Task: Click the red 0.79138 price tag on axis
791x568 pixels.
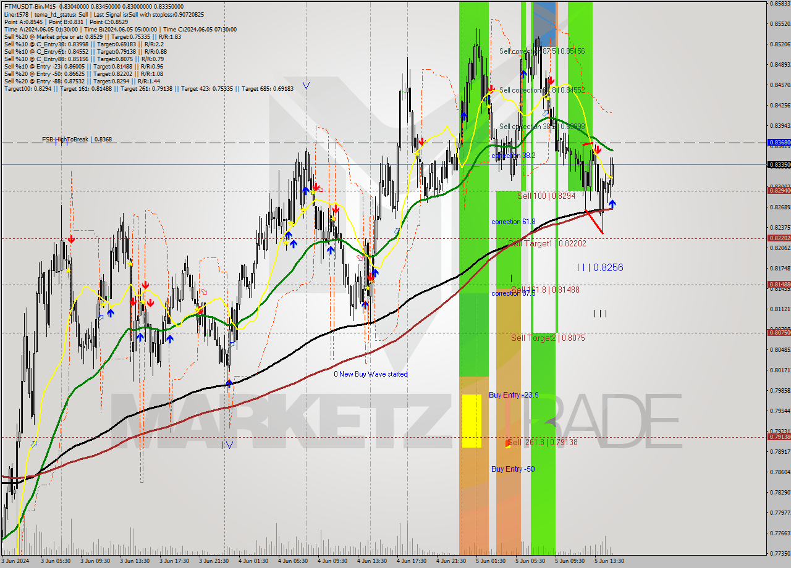Action: point(779,436)
